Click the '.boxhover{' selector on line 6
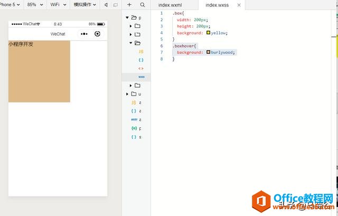Viewport: 338px width, 216px height. 184,46
